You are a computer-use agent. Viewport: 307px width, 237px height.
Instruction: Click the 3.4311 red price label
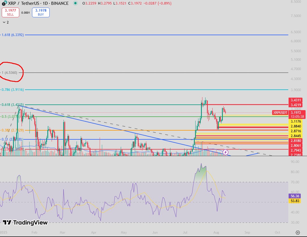[296, 100]
